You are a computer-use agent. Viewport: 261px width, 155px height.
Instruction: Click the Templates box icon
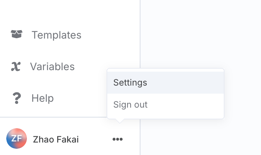click(17, 35)
